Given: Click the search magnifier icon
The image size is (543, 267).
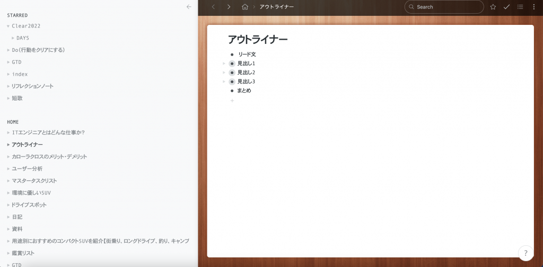Looking at the screenshot, I should point(411,7).
